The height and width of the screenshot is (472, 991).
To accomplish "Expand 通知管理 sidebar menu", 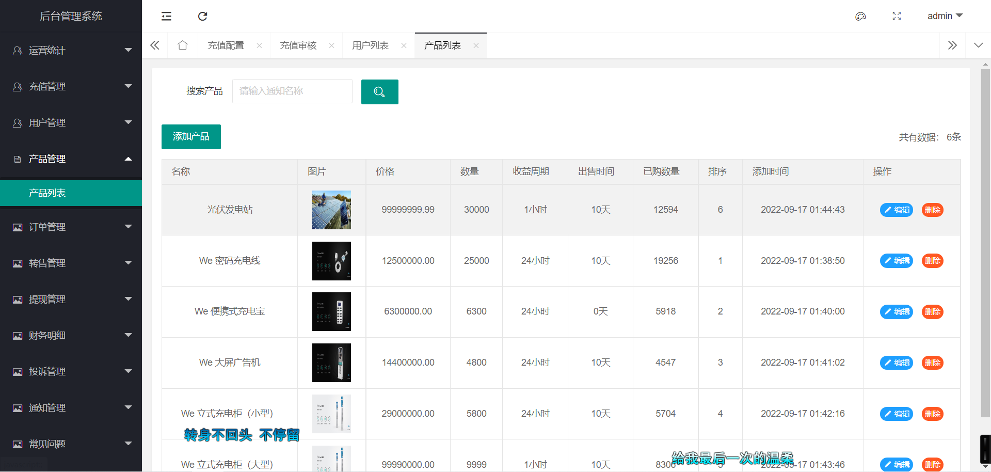I will (71, 407).
